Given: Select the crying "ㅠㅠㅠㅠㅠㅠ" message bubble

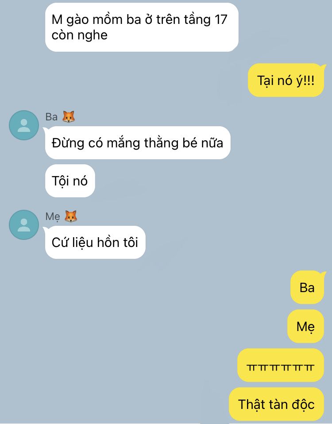Looking at the screenshot, I should pyautogui.click(x=281, y=365).
